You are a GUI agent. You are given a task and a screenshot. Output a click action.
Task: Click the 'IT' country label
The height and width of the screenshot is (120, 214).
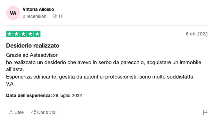click(61, 16)
